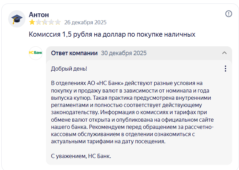Collapse the company reply with chevron

(225, 53)
